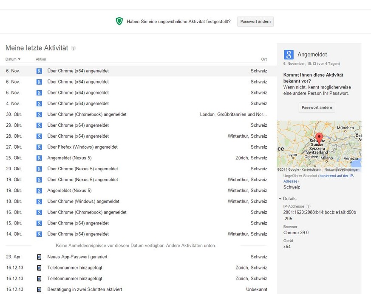371x294 pixels.
Task: Select the London, Großbritannien location entry
Action: [x=234, y=114]
